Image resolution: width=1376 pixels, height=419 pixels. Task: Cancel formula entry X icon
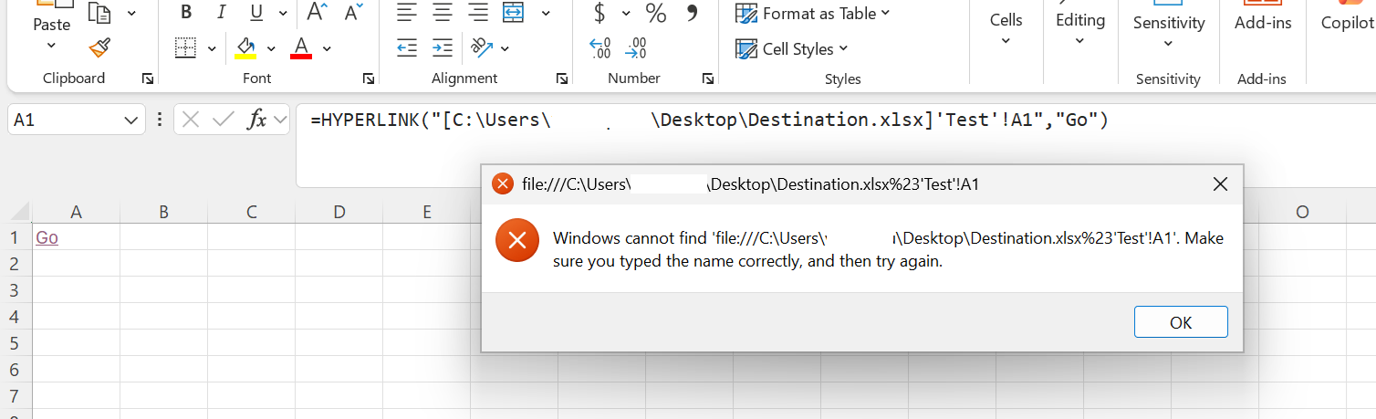pos(191,119)
